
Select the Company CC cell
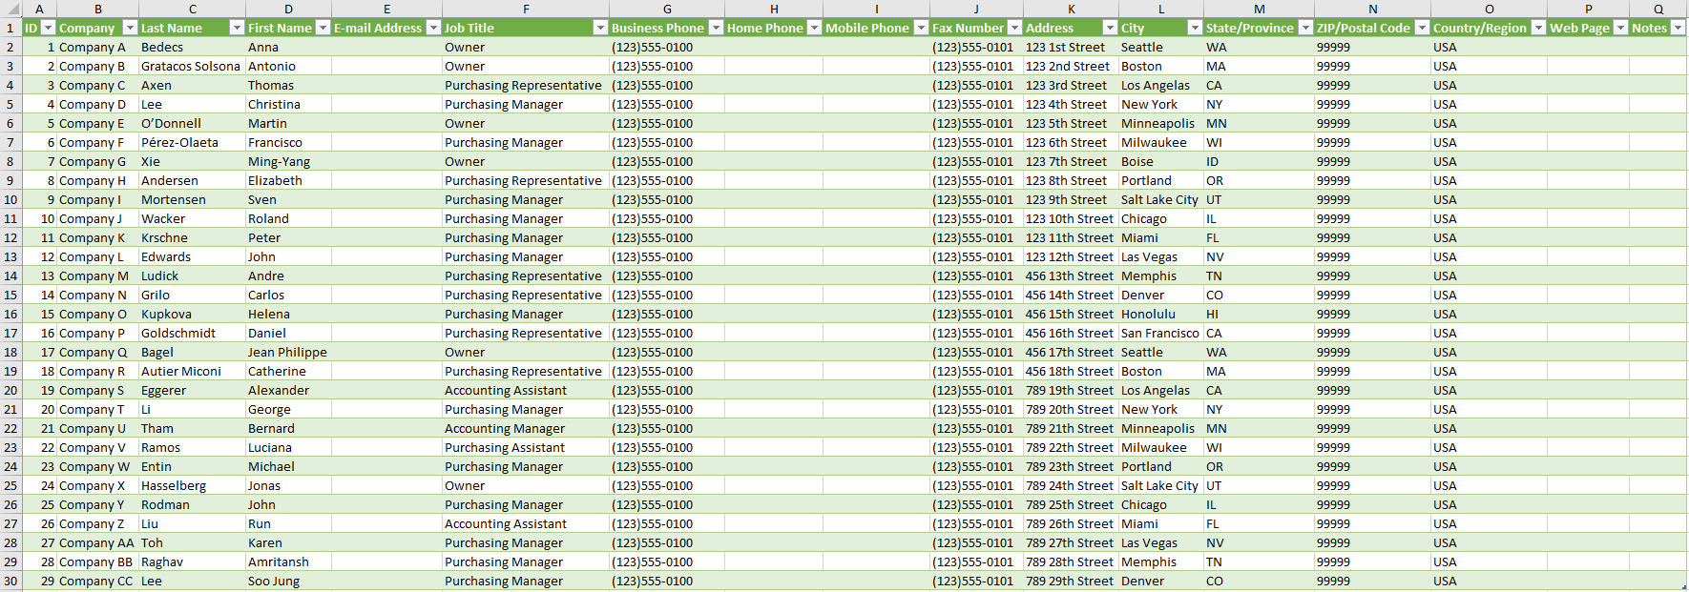point(97,581)
